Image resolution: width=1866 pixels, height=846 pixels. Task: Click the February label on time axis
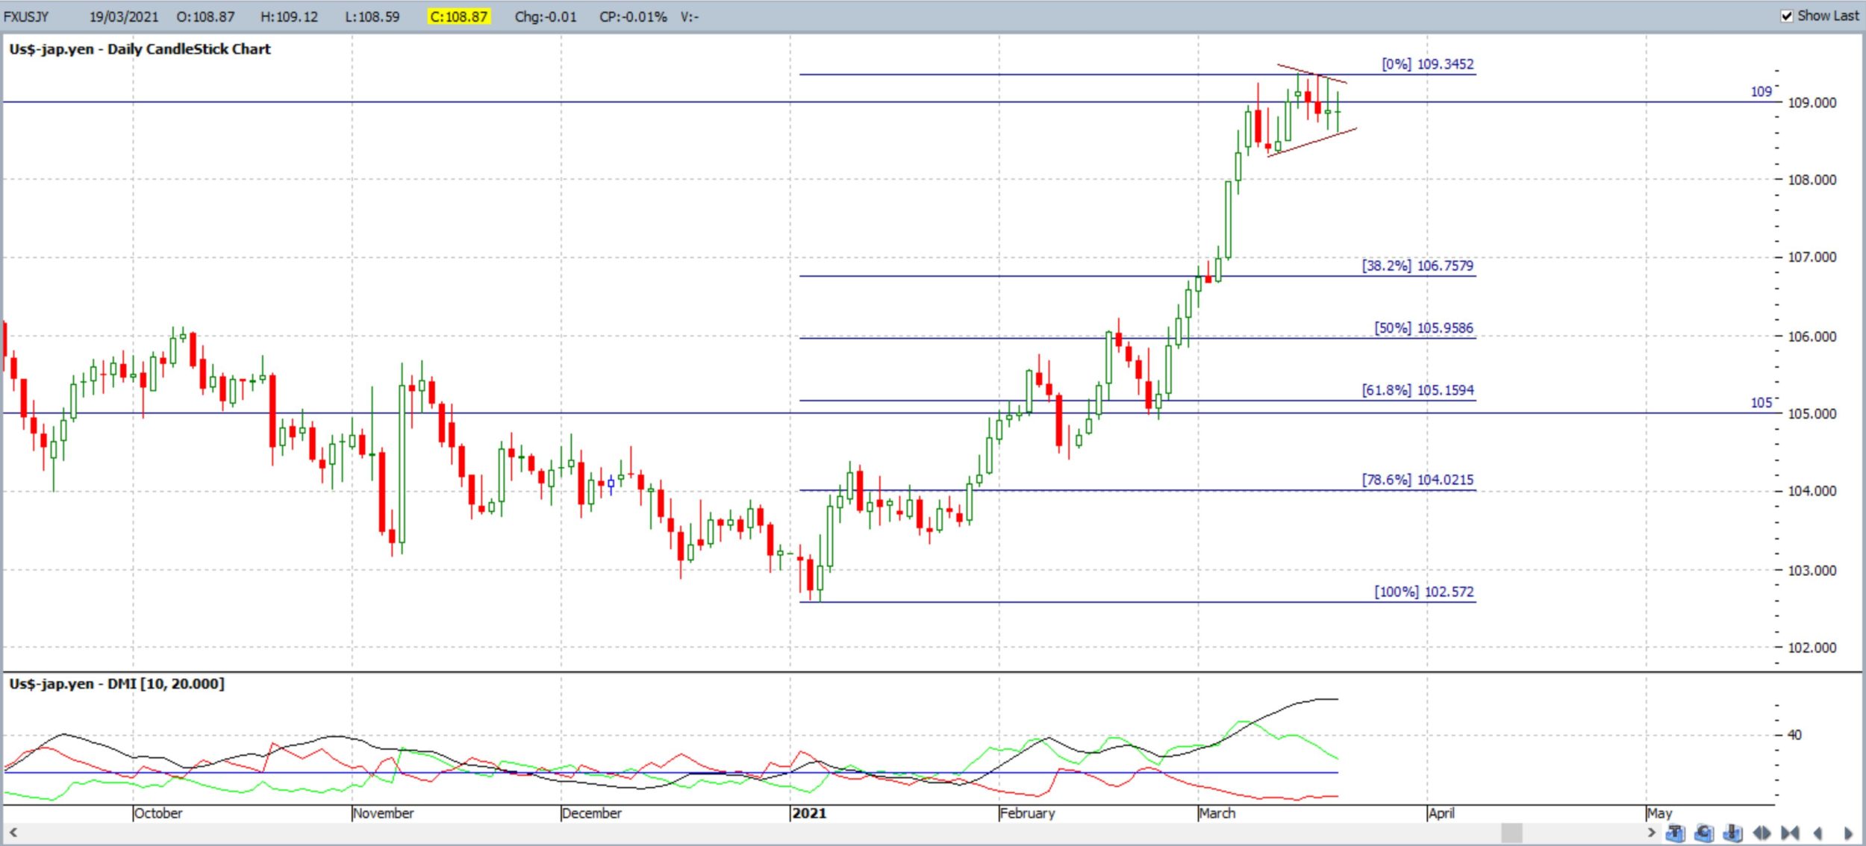click(1028, 813)
